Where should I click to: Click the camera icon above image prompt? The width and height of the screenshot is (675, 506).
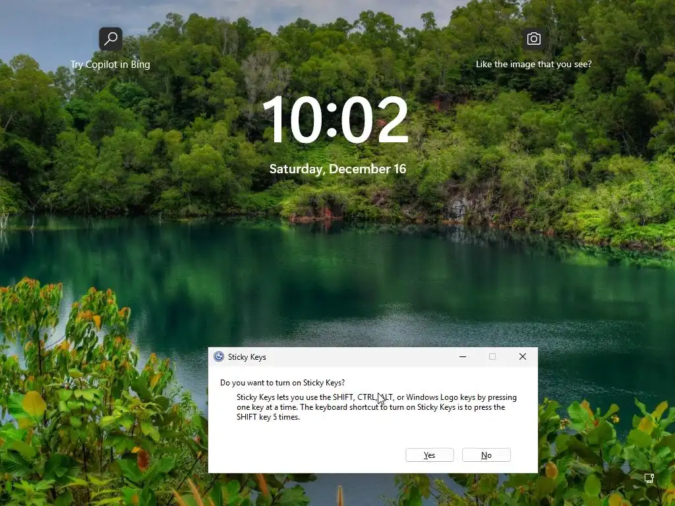534,39
